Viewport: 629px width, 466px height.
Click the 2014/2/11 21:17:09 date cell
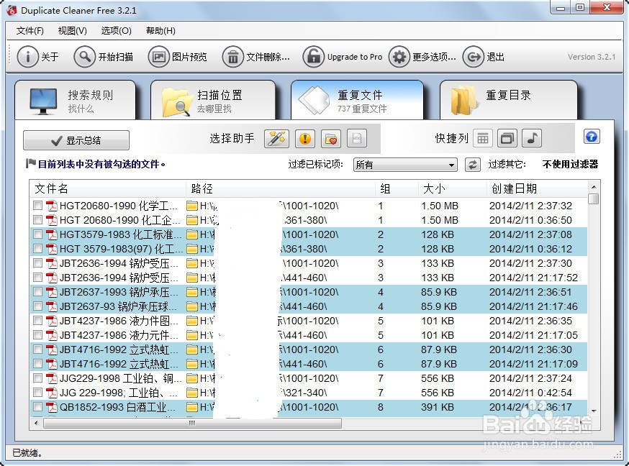point(533,364)
